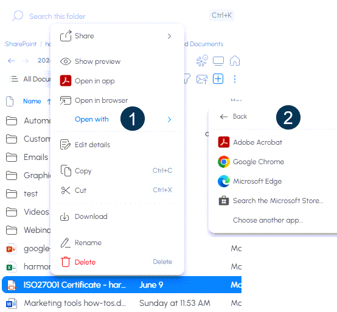This screenshot has width=337, height=312.
Task: Open the Open with submenu
Action: point(117,119)
